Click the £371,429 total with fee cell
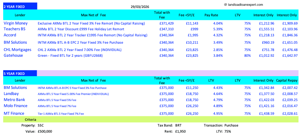Viewport: 302px width, 138px height. 167,24
